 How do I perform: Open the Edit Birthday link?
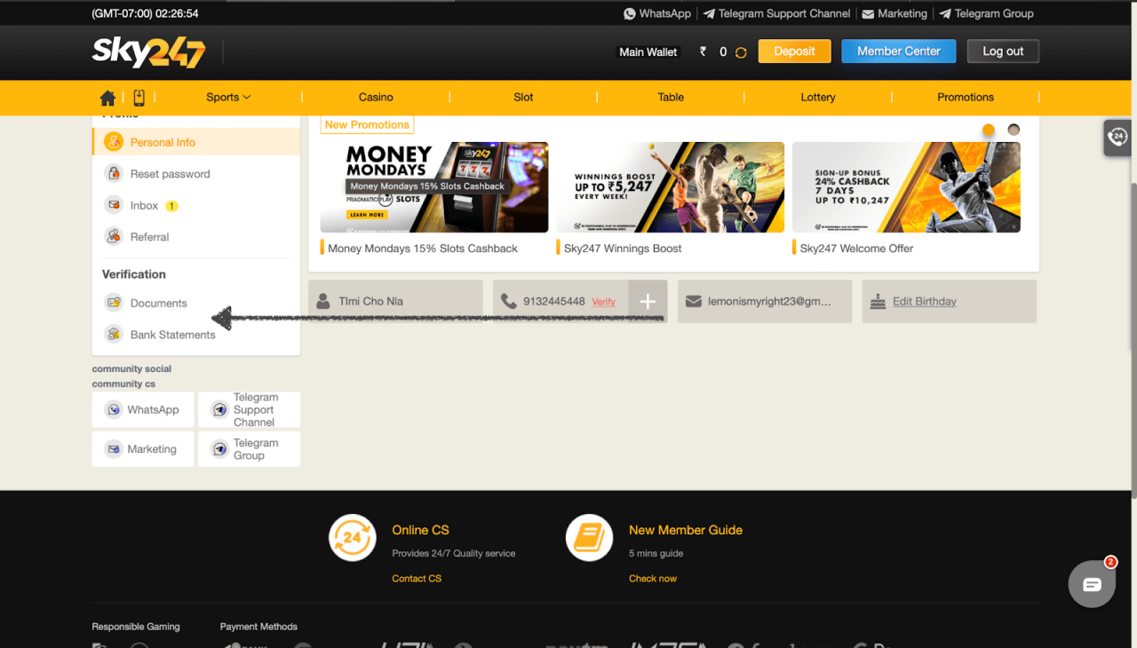pyautogui.click(x=924, y=302)
